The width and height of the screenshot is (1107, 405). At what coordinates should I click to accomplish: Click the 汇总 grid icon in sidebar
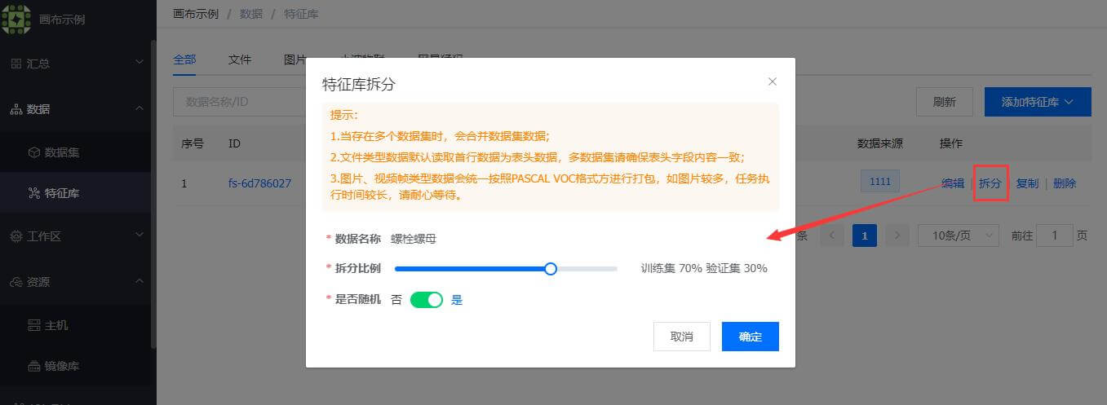15,64
